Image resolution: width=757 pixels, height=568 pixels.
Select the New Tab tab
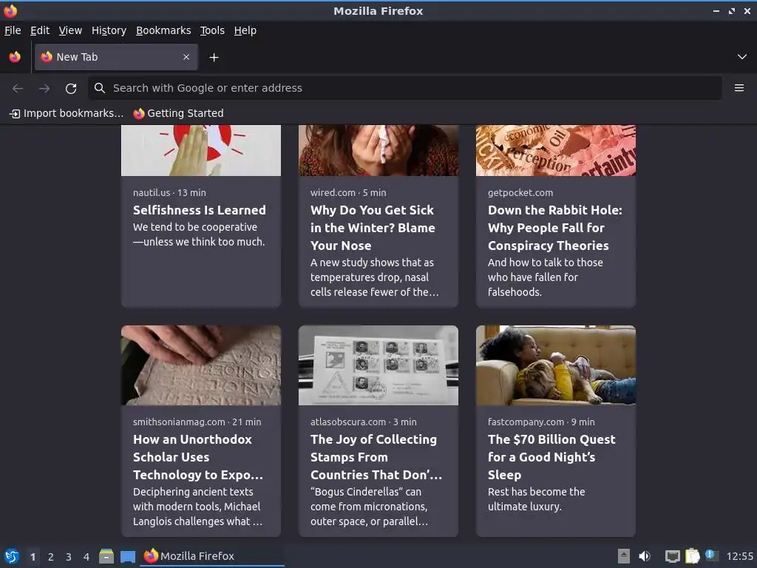point(116,57)
